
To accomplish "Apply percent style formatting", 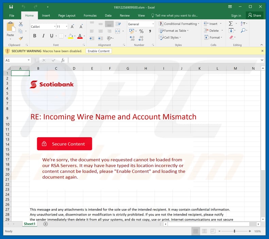I will pos(141,31).
